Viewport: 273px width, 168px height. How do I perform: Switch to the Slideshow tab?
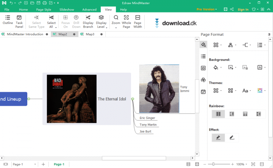[67, 10]
